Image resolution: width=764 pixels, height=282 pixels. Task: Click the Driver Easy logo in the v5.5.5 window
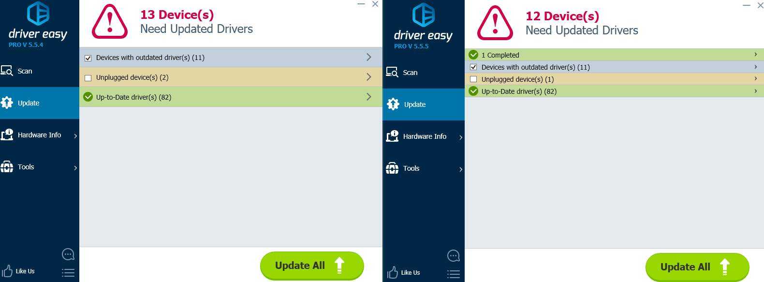(423, 27)
